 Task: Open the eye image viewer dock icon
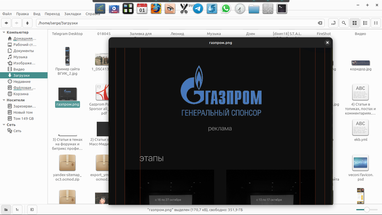170,9
